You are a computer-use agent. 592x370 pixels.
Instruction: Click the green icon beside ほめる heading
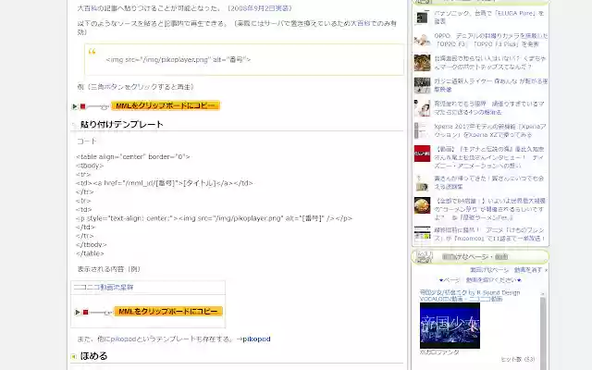click(x=74, y=356)
